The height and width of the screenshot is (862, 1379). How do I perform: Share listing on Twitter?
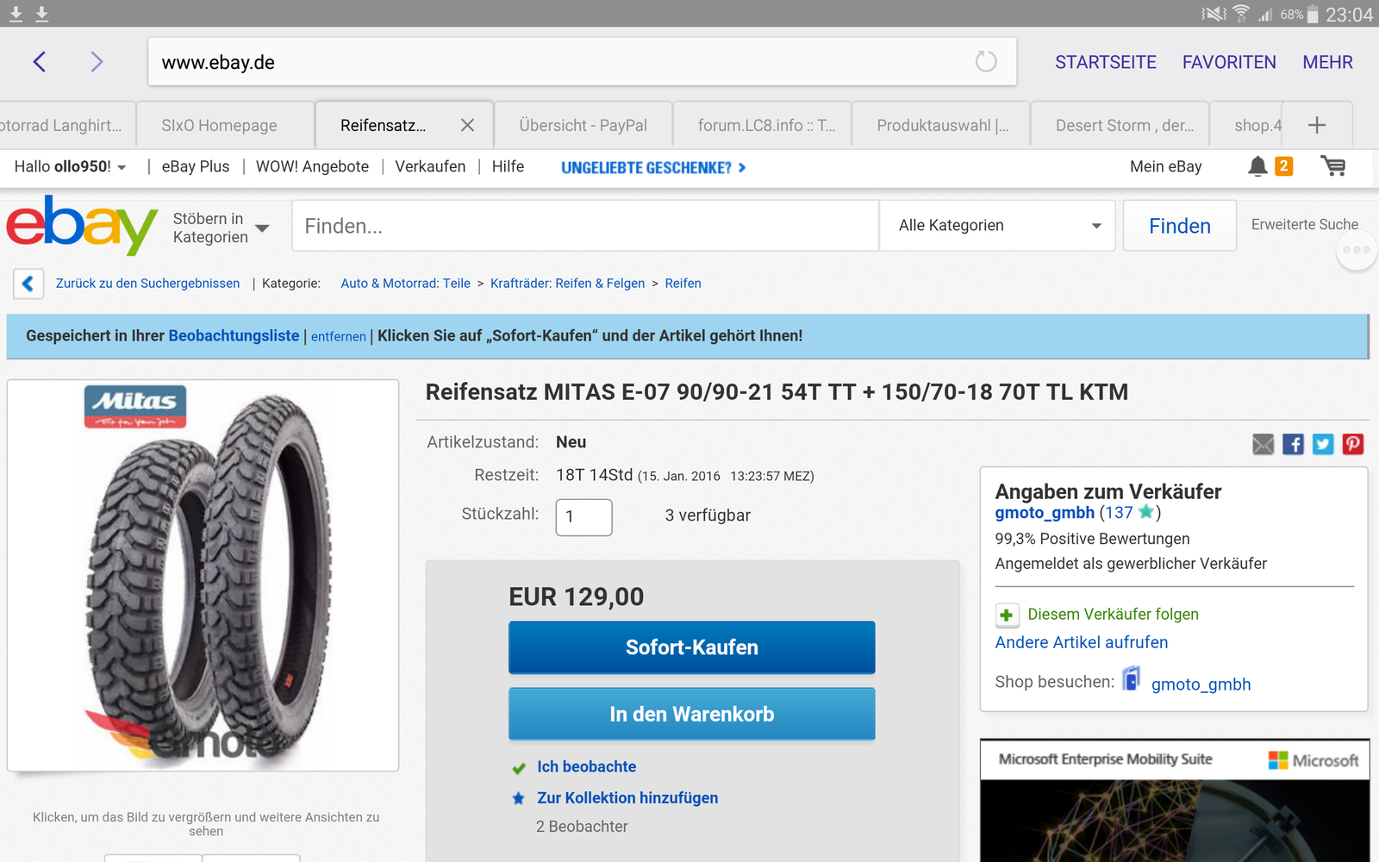click(1323, 444)
